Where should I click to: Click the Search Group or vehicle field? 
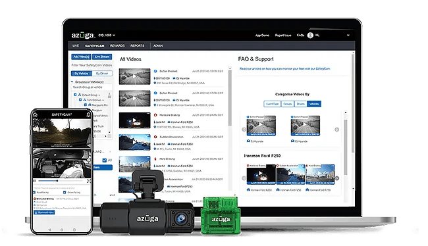click(x=92, y=87)
